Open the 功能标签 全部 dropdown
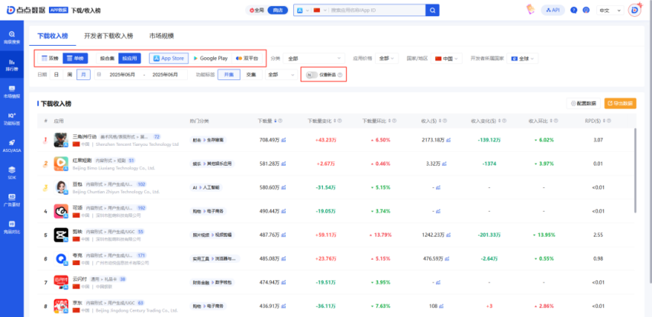Image resolution: width=652 pixels, height=317 pixels. coord(280,75)
